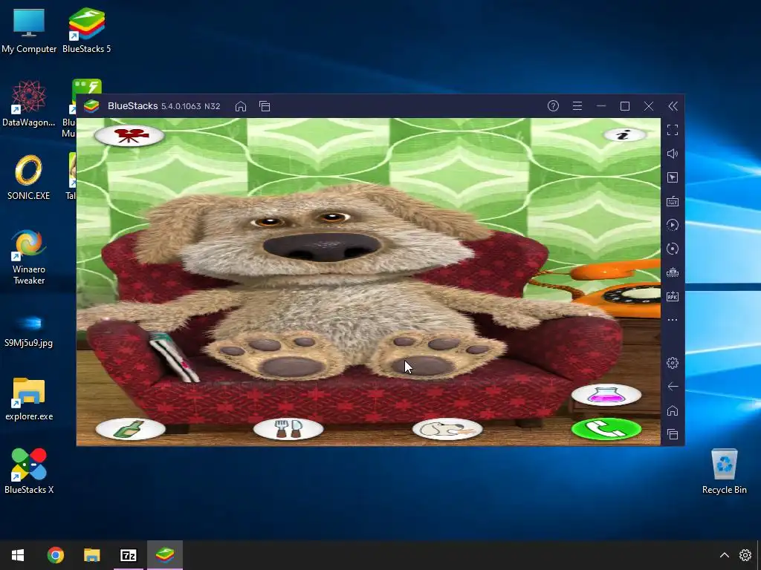Expand the system tray hidden icons chevron
761x570 pixels.
coord(724,555)
